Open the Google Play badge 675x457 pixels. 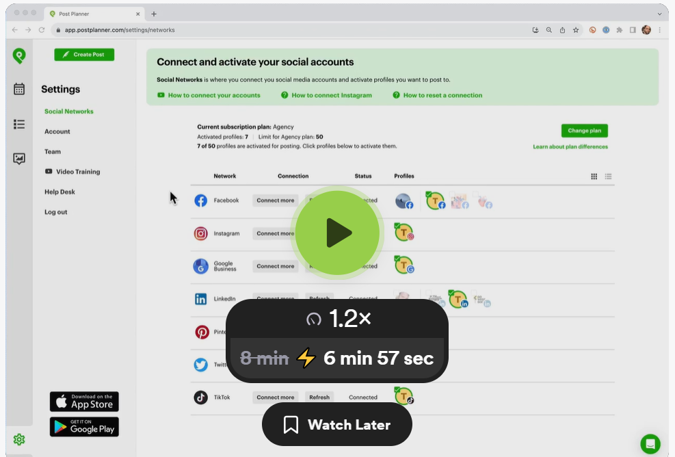pyautogui.click(x=84, y=427)
